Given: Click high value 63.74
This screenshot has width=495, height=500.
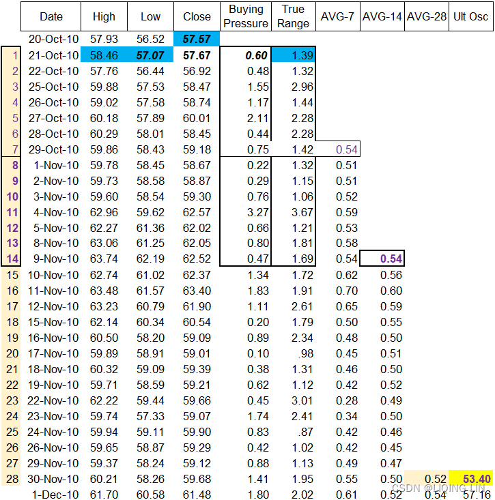Looking at the screenshot, I should click(104, 259).
